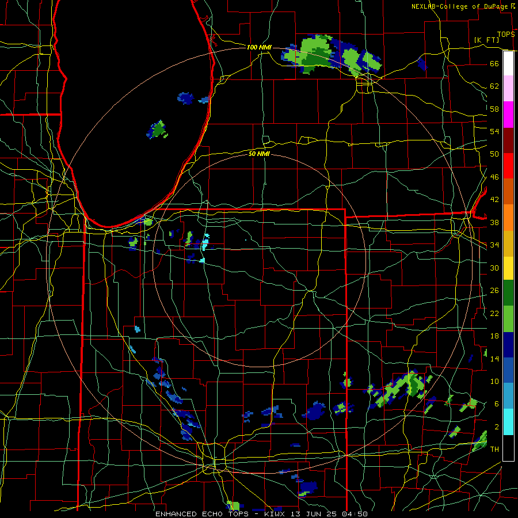Viewport: 518px width, 518px height.
Task: Click the black TH threshold swatch
Action: coord(508,448)
